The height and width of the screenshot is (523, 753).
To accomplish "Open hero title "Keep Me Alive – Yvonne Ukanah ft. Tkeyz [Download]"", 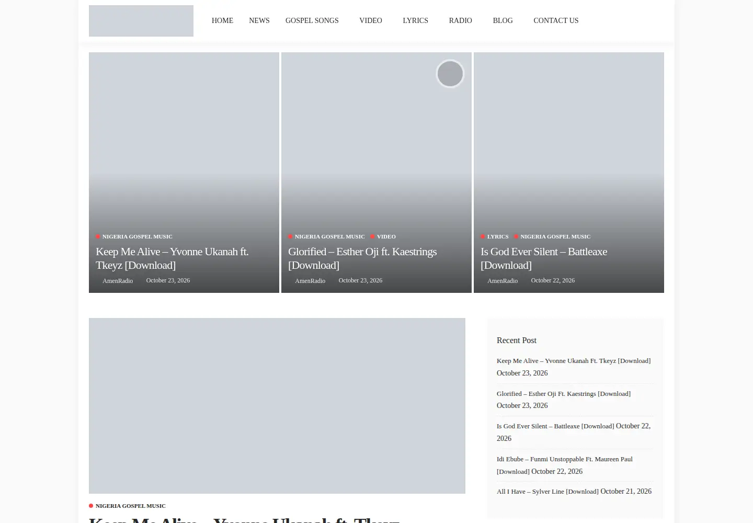I will [172, 258].
